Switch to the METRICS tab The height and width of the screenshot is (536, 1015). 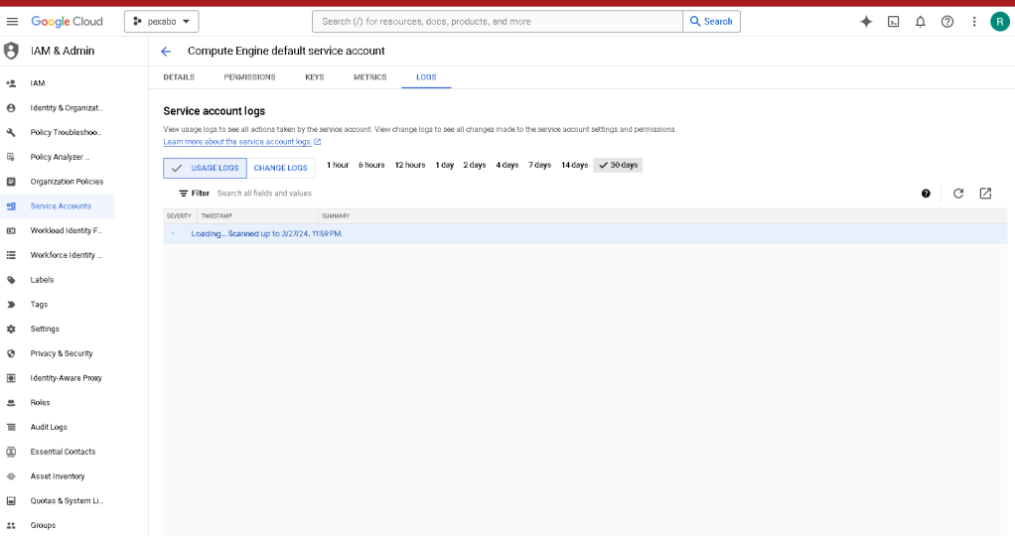tap(370, 77)
